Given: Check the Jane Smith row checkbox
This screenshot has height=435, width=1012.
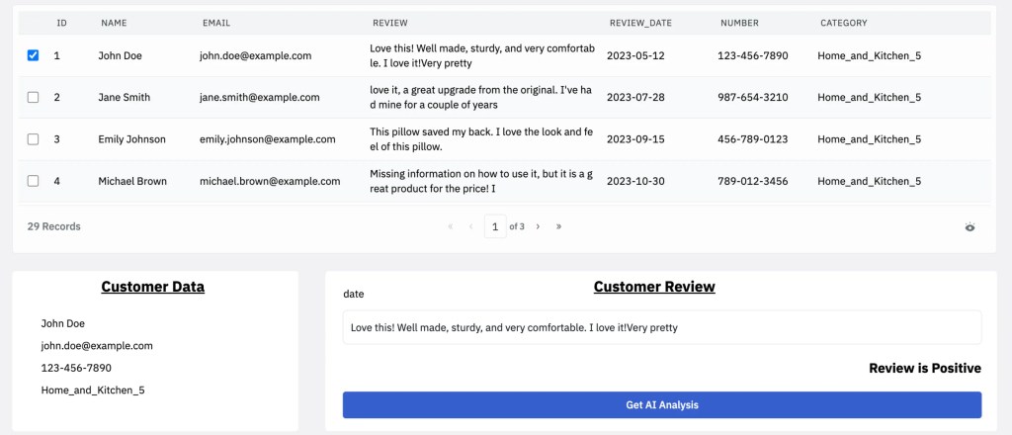Looking at the screenshot, I should pyautogui.click(x=33, y=98).
